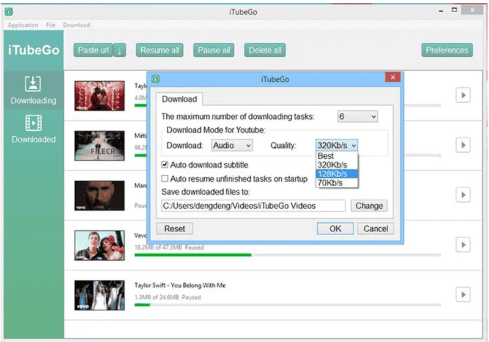Open the maximum downloading tasks dropdown
Screen dimensions: 489x342
(358, 117)
